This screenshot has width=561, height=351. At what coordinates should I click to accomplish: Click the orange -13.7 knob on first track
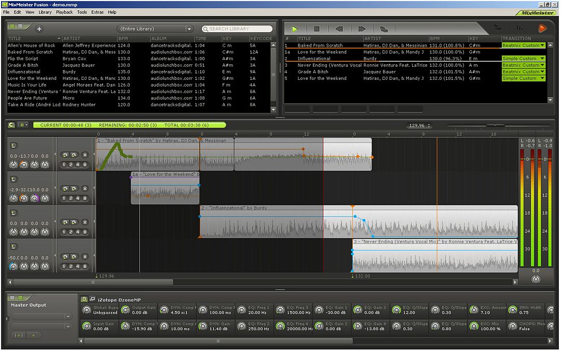pyautogui.click(x=24, y=164)
